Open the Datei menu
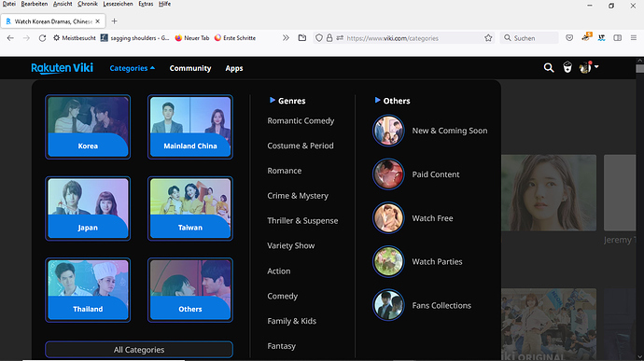Image resolution: width=644 pixels, height=361 pixels. (8, 4)
